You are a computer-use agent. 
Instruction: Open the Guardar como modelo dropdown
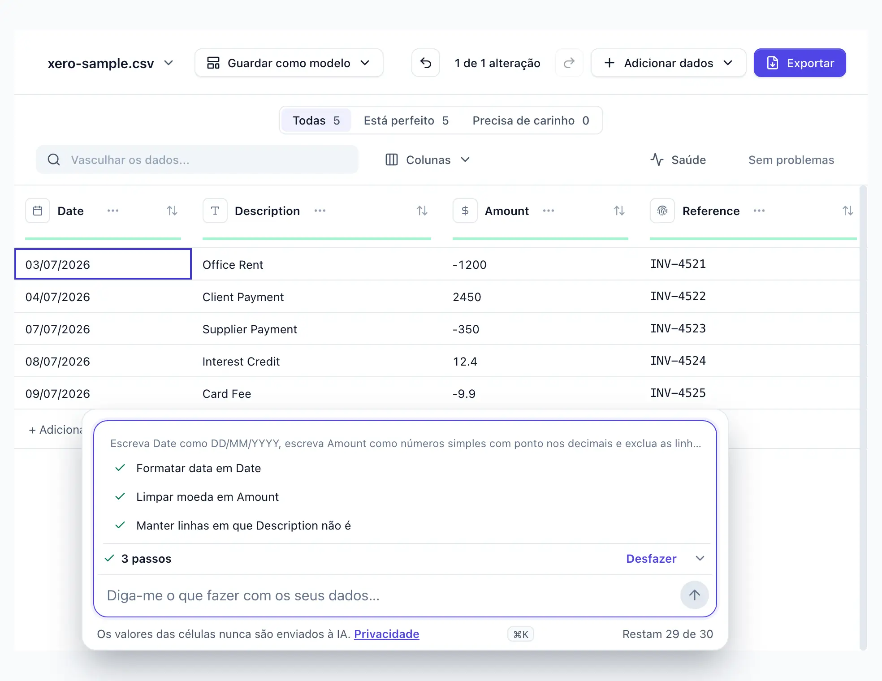click(289, 63)
